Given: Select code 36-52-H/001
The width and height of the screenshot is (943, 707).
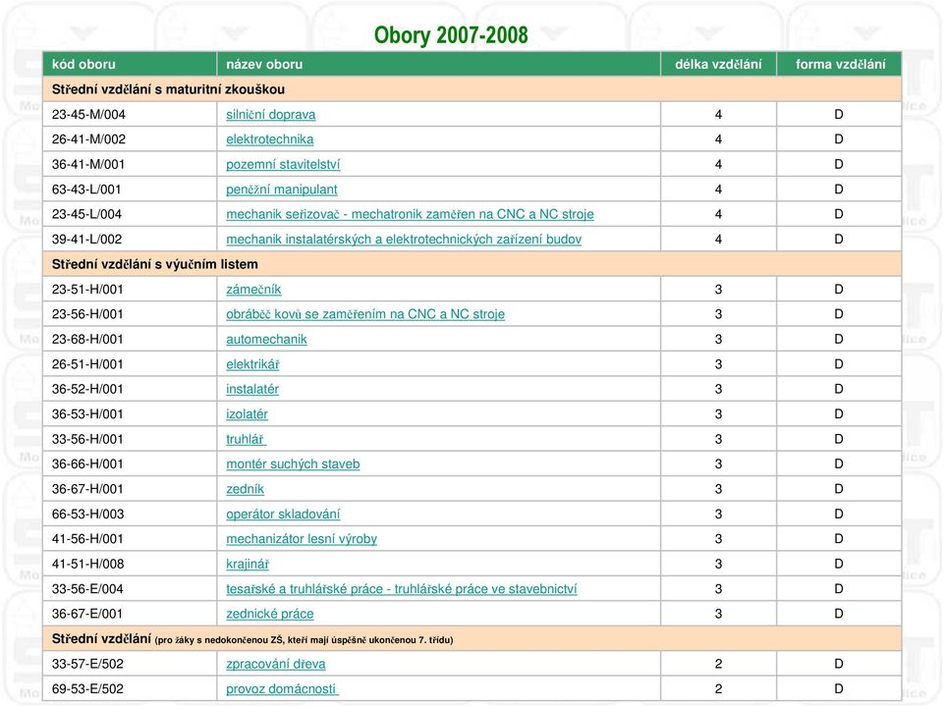Looking at the screenshot, I should pyautogui.click(x=87, y=389).
